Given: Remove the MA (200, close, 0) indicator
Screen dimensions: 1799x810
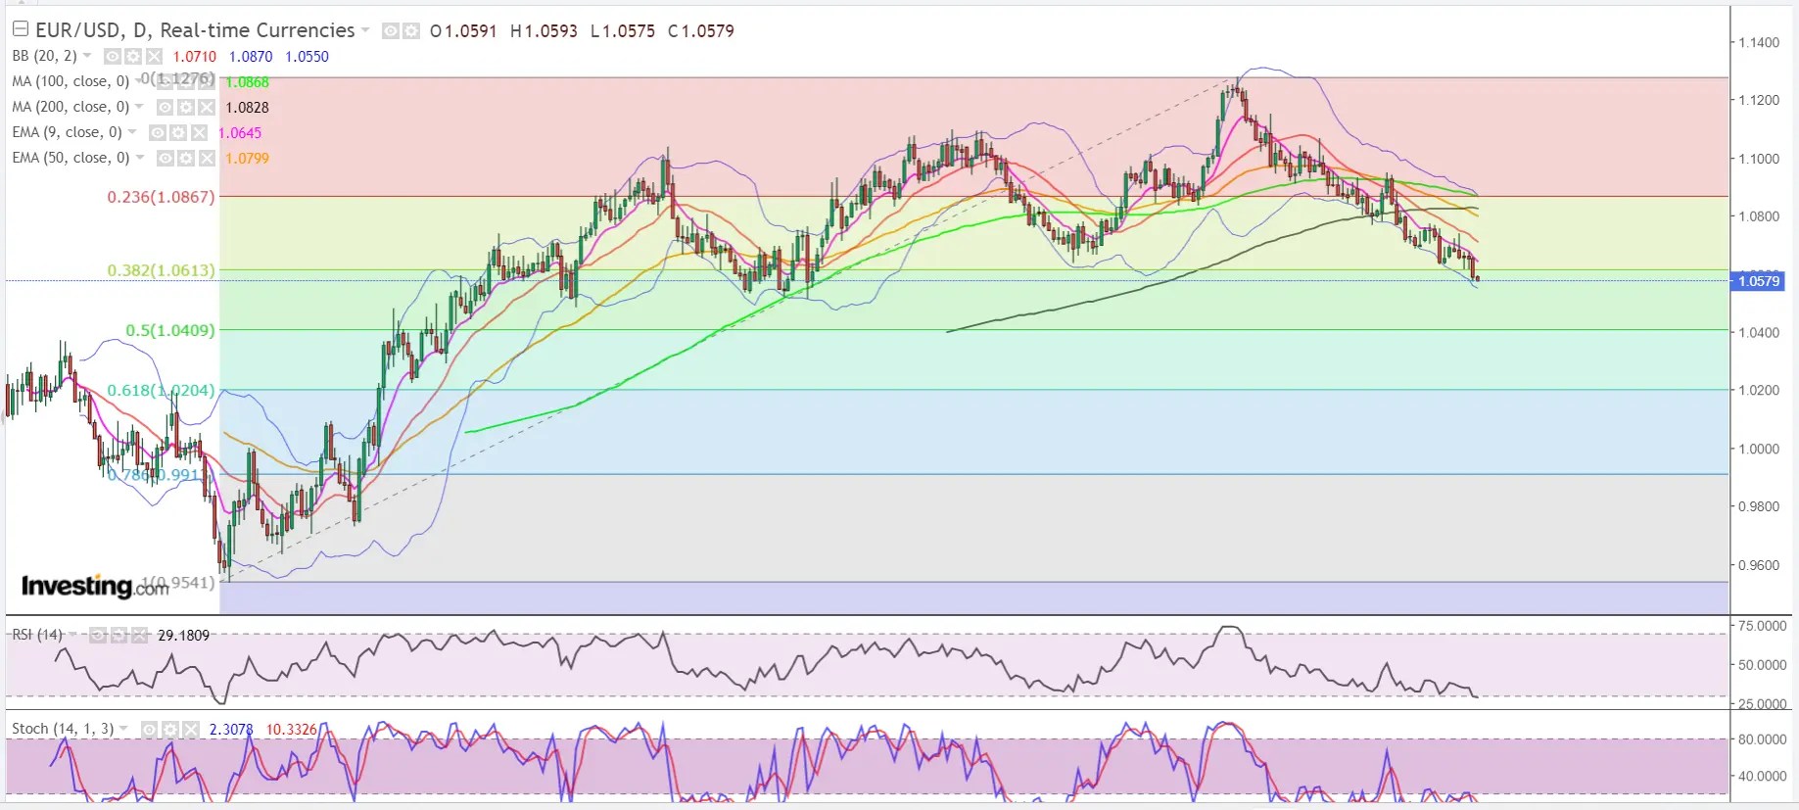Looking at the screenshot, I should tap(207, 107).
